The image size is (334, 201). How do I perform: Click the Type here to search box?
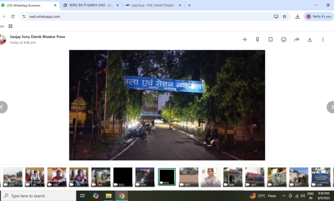tap(39, 196)
